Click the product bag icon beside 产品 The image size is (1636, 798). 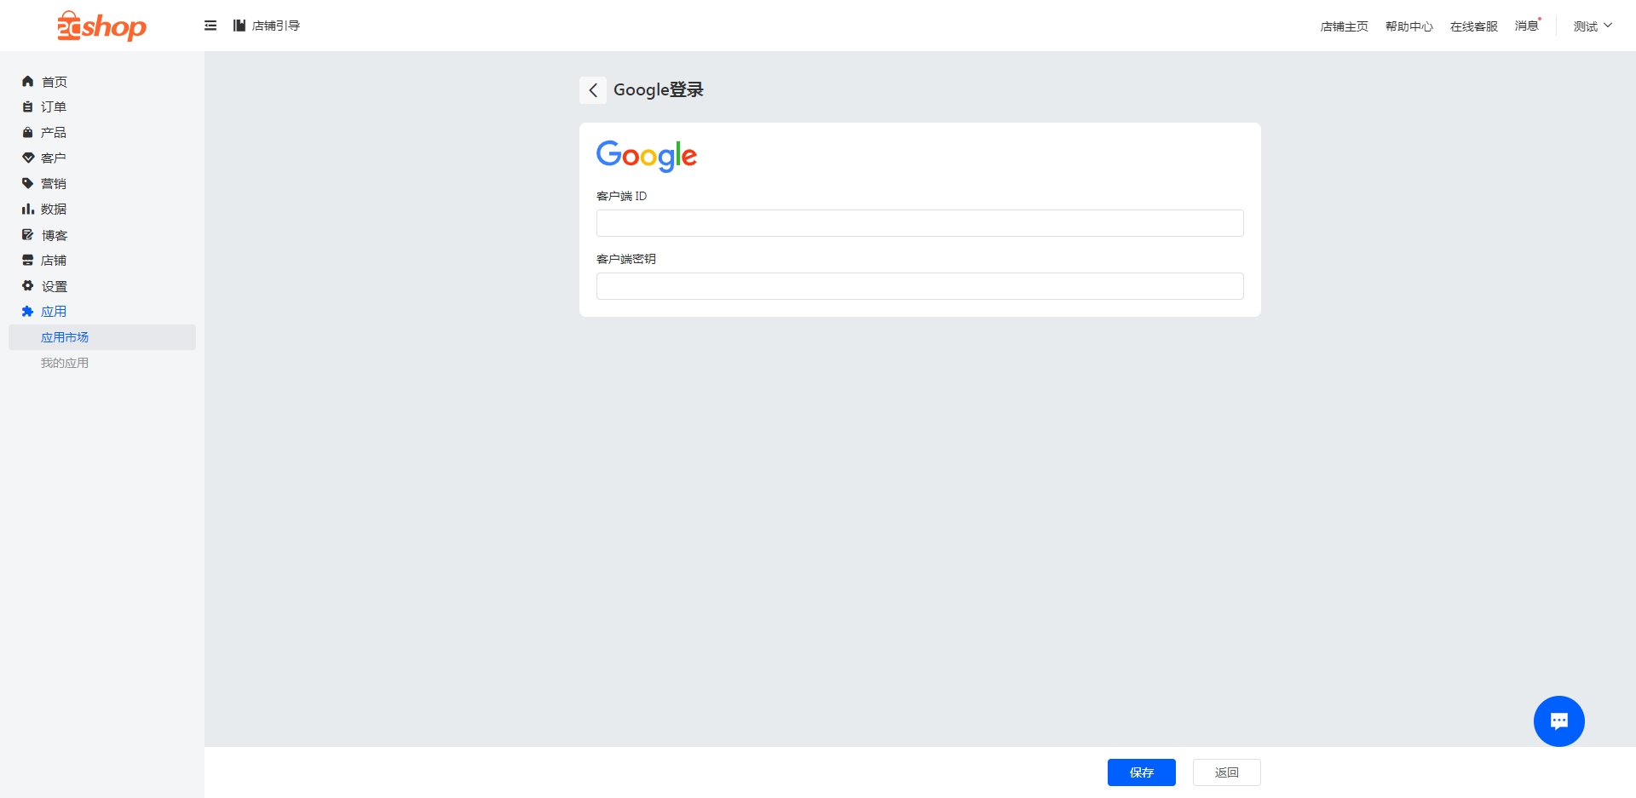(x=27, y=133)
